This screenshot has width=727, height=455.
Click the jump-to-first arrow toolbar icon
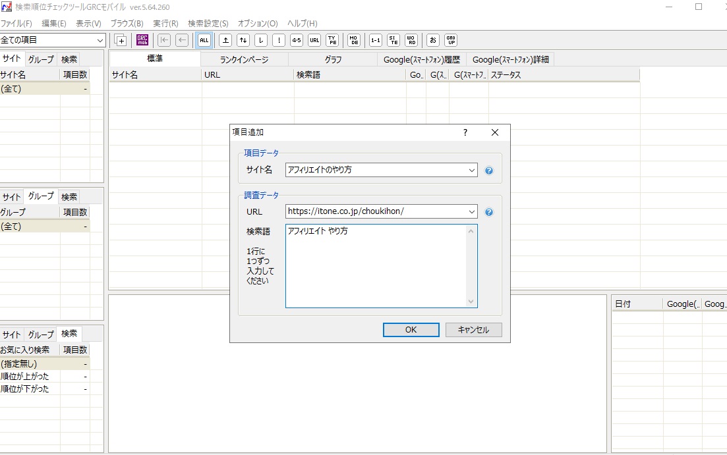tap(164, 40)
